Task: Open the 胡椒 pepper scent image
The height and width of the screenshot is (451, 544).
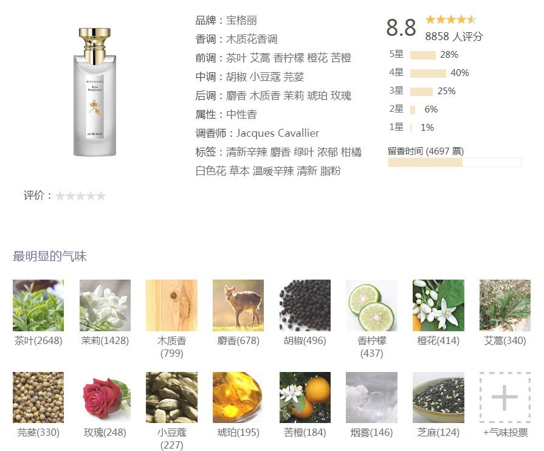Action: click(305, 305)
